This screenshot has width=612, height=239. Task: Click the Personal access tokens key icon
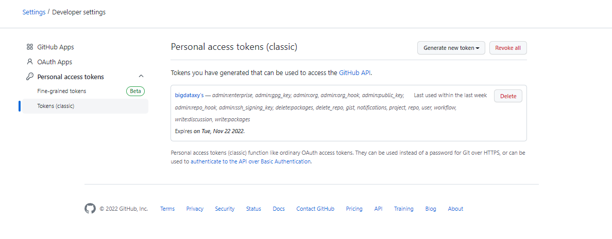pos(29,77)
